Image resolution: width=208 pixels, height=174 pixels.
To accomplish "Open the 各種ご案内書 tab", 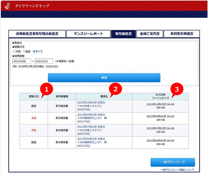I will pyautogui.click(x=150, y=34).
